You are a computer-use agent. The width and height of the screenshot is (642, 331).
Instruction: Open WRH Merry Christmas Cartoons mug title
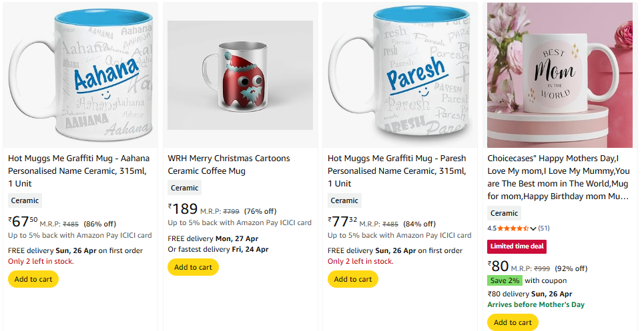(229, 165)
